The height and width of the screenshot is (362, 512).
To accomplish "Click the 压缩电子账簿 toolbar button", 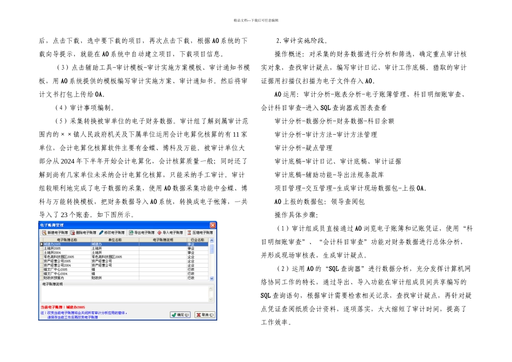I will (x=200, y=233).
